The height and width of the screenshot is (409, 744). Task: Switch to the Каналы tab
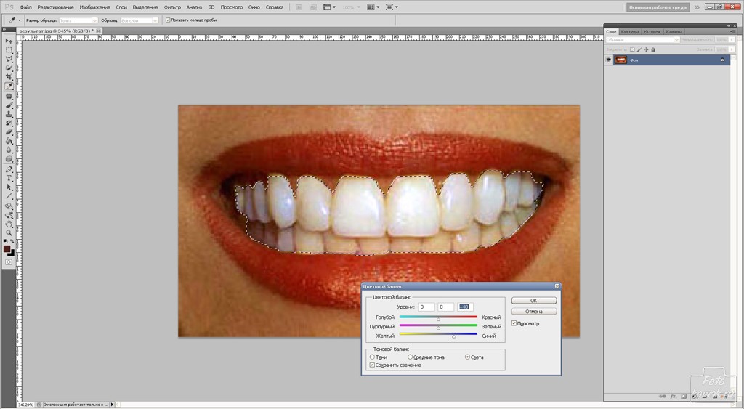point(674,31)
